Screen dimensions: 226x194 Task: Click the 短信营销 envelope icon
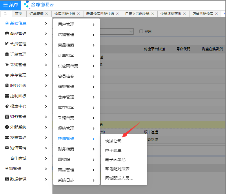(x=7, y=148)
